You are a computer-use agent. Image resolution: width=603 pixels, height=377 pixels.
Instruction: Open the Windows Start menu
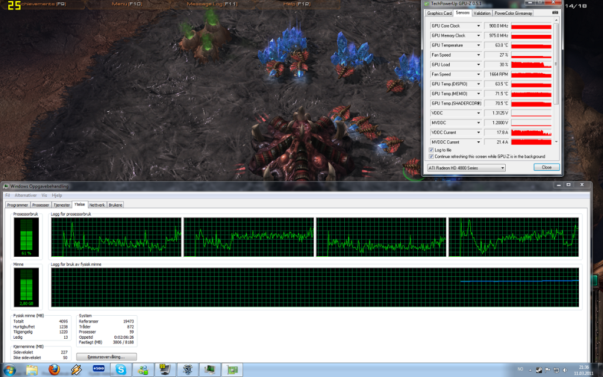pyautogui.click(x=9, y=370)
